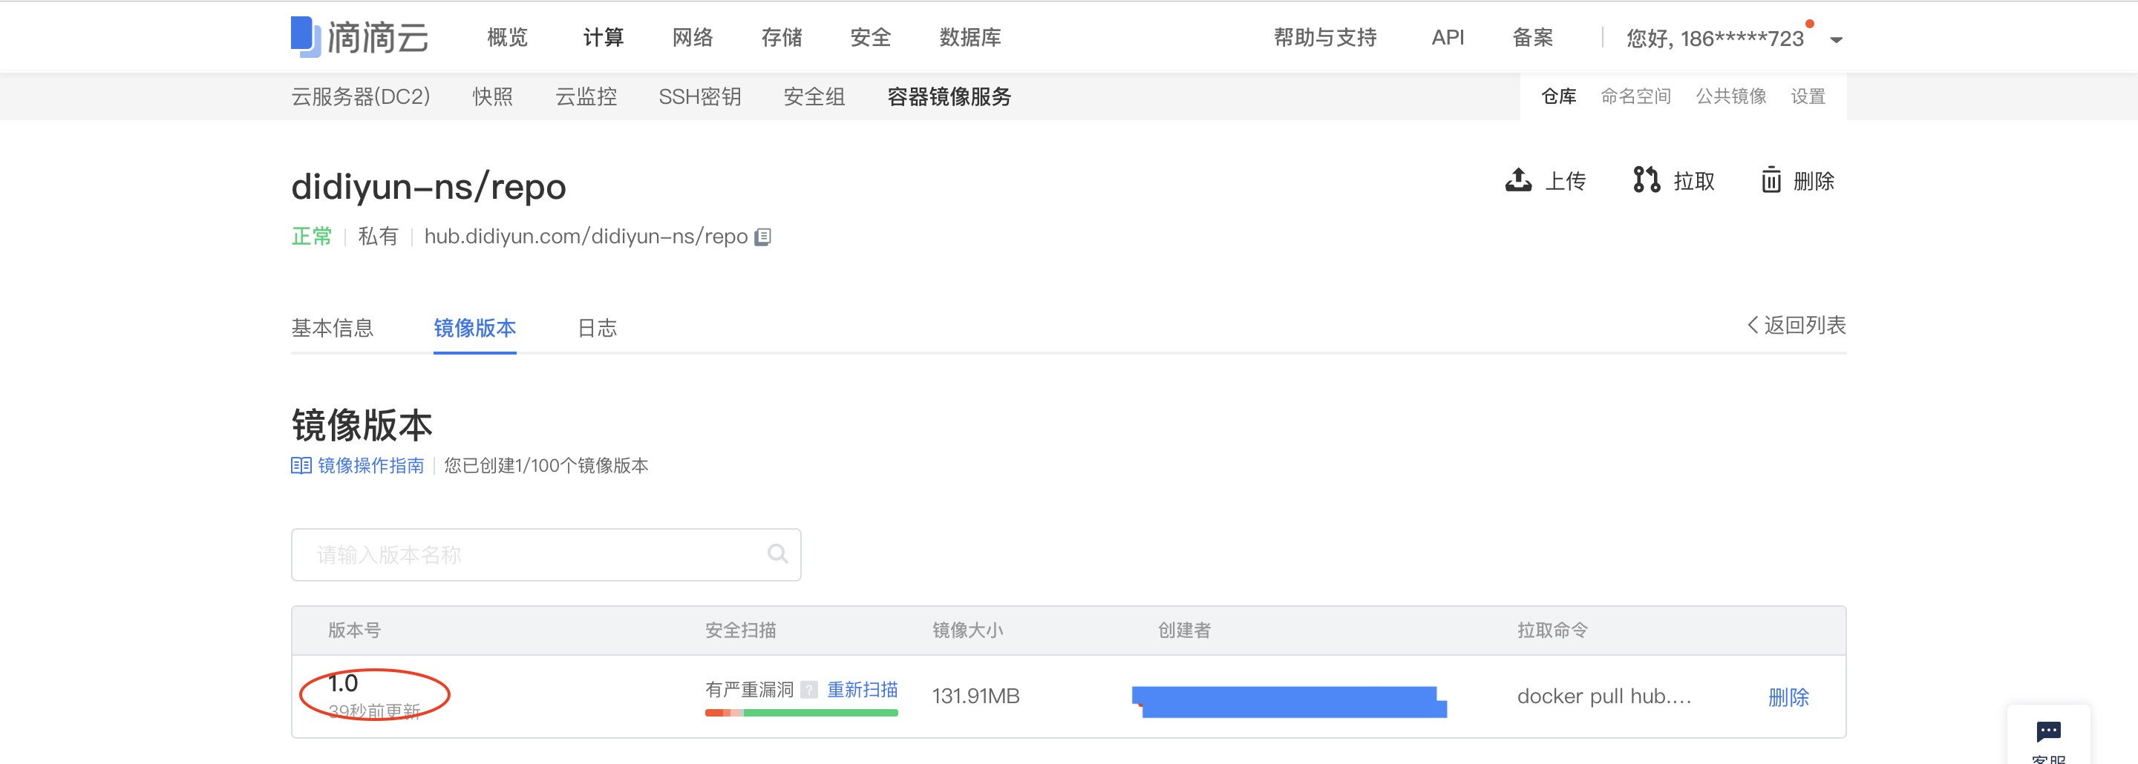Switch to 公共镜像 sub-tab
This screenshot has height=764, width=2138.
click(1731, 96)
